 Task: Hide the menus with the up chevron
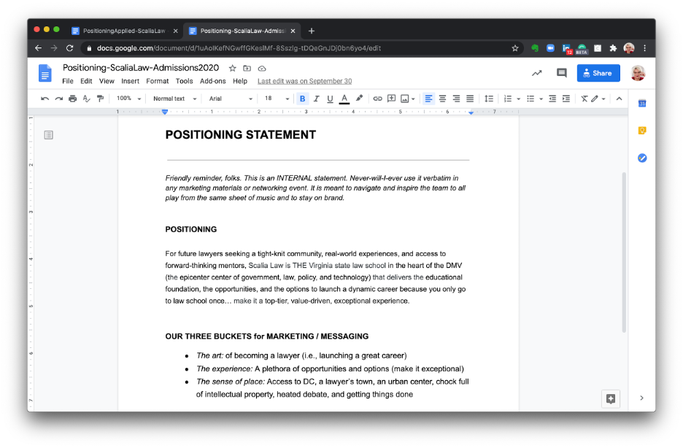[x=619, y=99]
